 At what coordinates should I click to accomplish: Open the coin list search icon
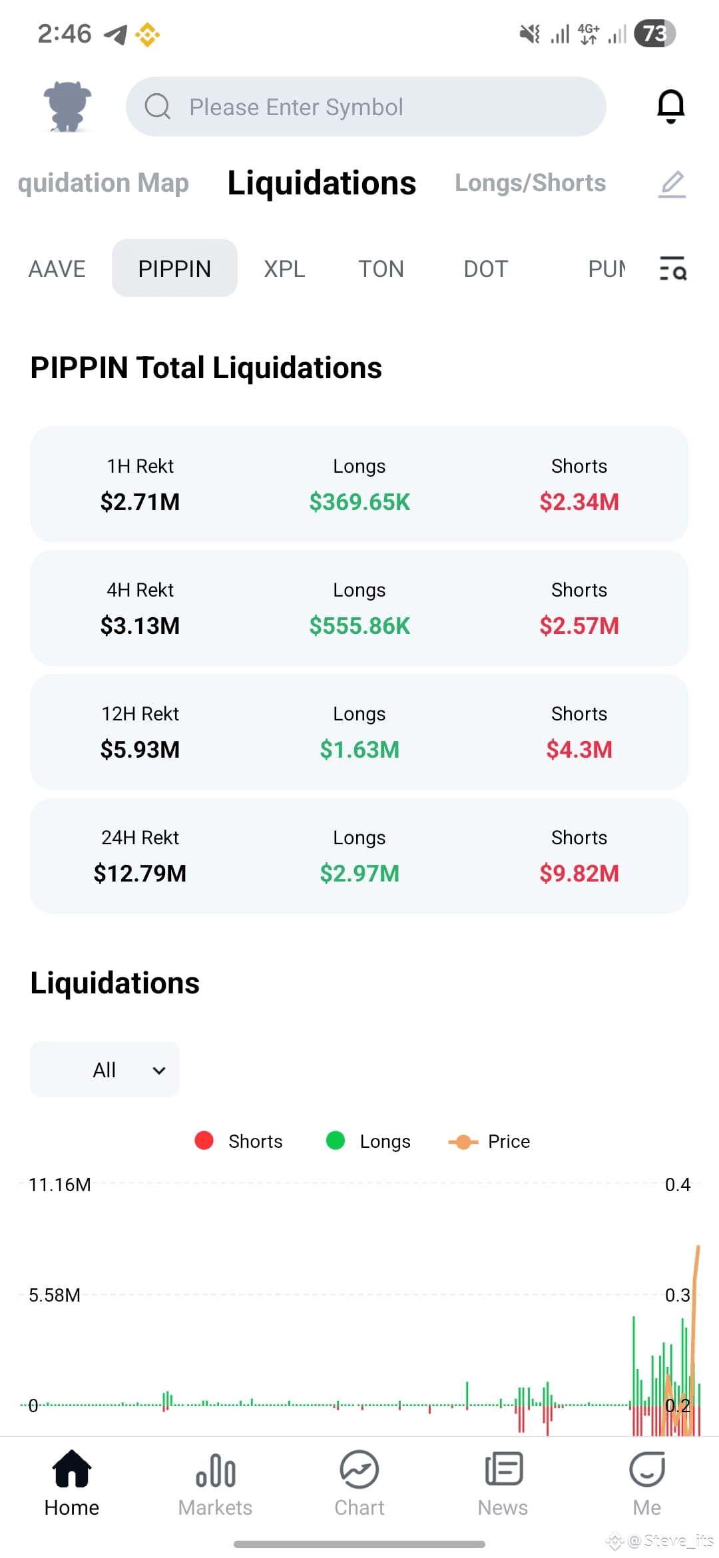[x=672, y=268]
